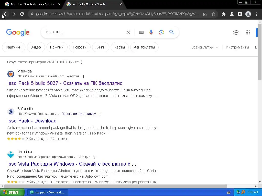Filter results by Карты
The height and width of the screenshot is (196, 262).
pyautogui.click(x=120, y=47)
